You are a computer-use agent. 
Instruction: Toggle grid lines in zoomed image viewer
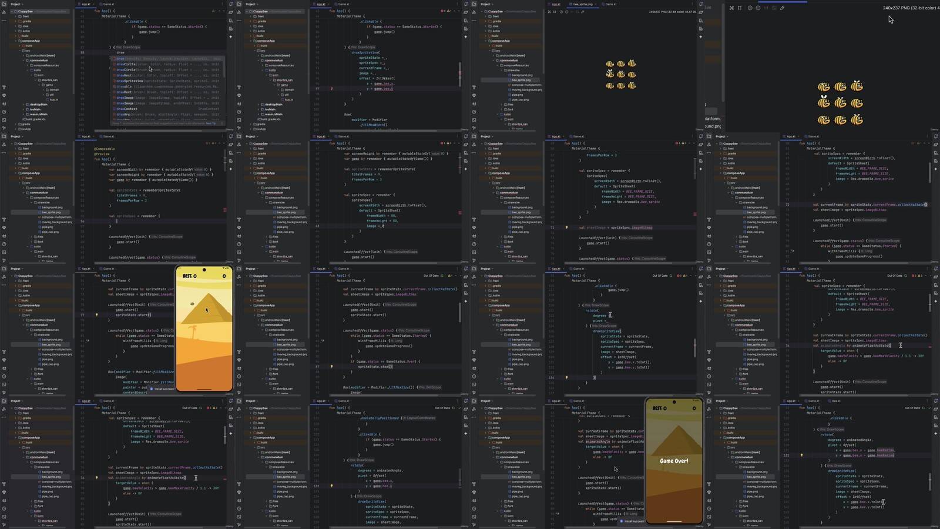740,8
